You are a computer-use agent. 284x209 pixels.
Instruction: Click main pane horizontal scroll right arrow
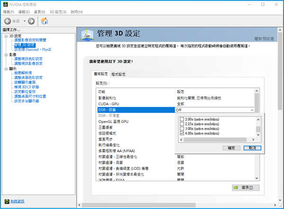pos(275,205)
